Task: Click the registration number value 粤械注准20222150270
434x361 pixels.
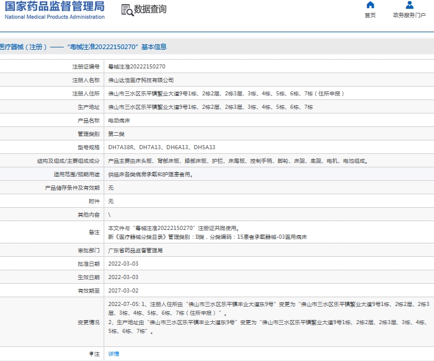Action: 136,67
